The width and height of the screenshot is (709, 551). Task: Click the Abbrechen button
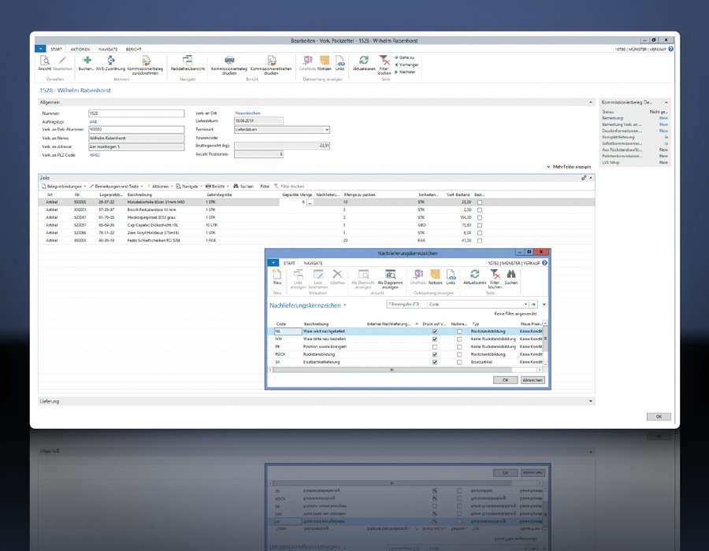click(533, 379)
